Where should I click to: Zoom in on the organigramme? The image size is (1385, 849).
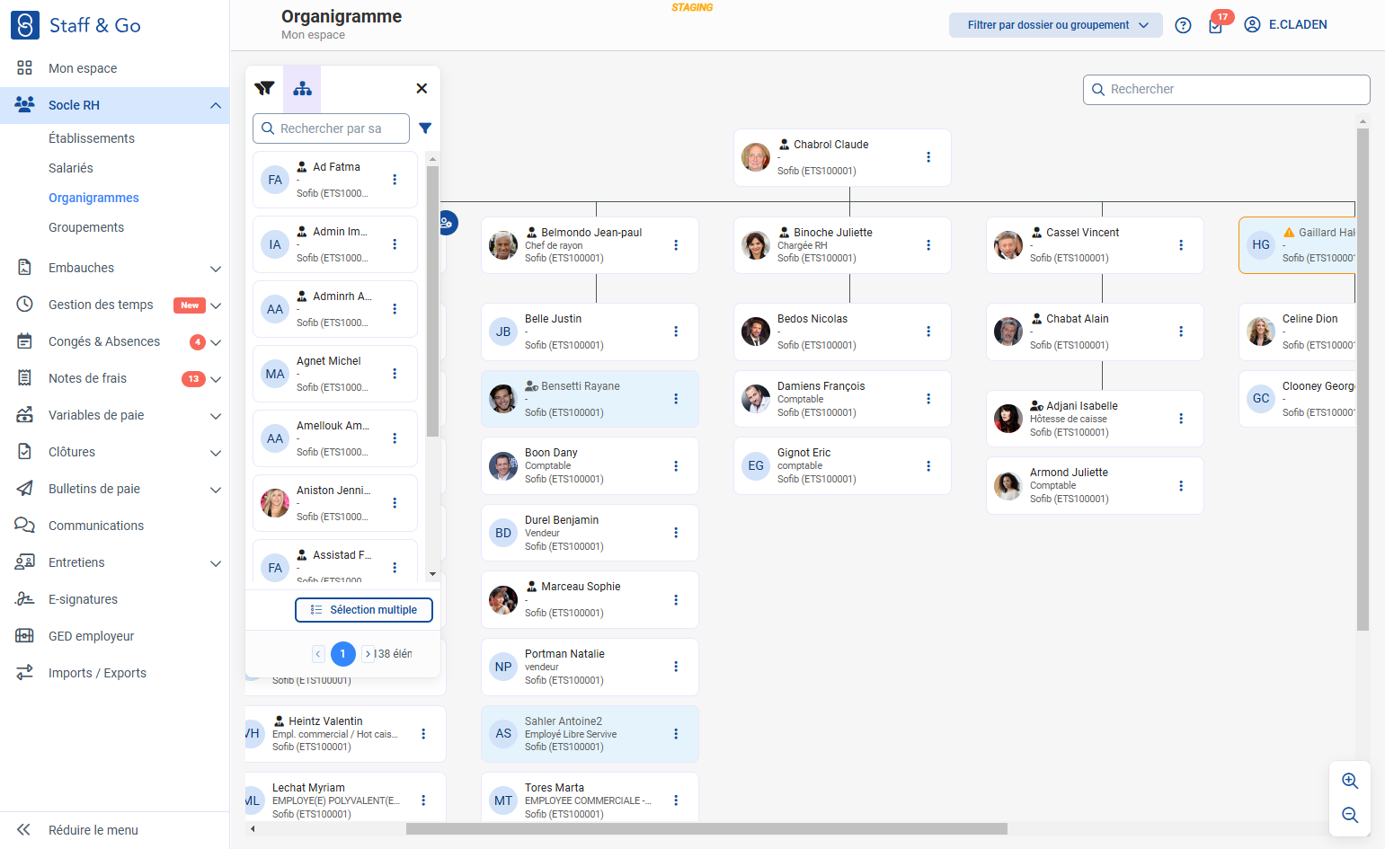(1350, 781)
